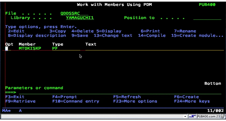Image resolution: width=226 pixels, height=121 pixels.
Task: Click the Type column header
Action: coord(58,44)
